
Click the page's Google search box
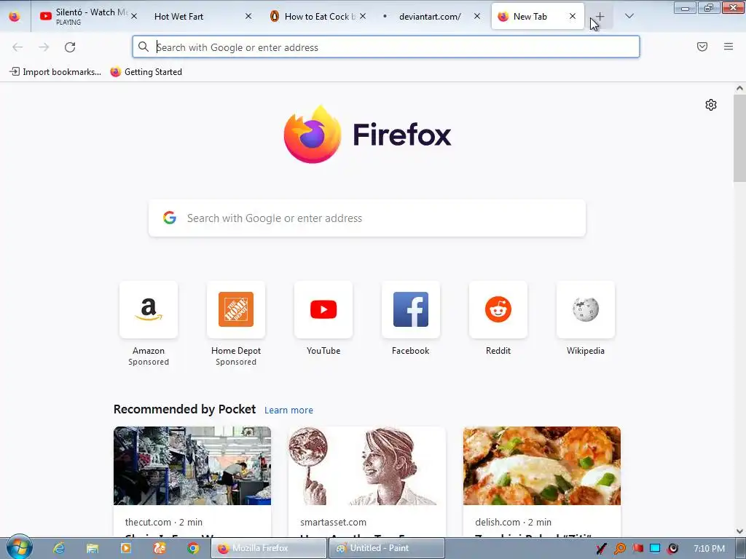pyautogui.click(x=367, y=218)
